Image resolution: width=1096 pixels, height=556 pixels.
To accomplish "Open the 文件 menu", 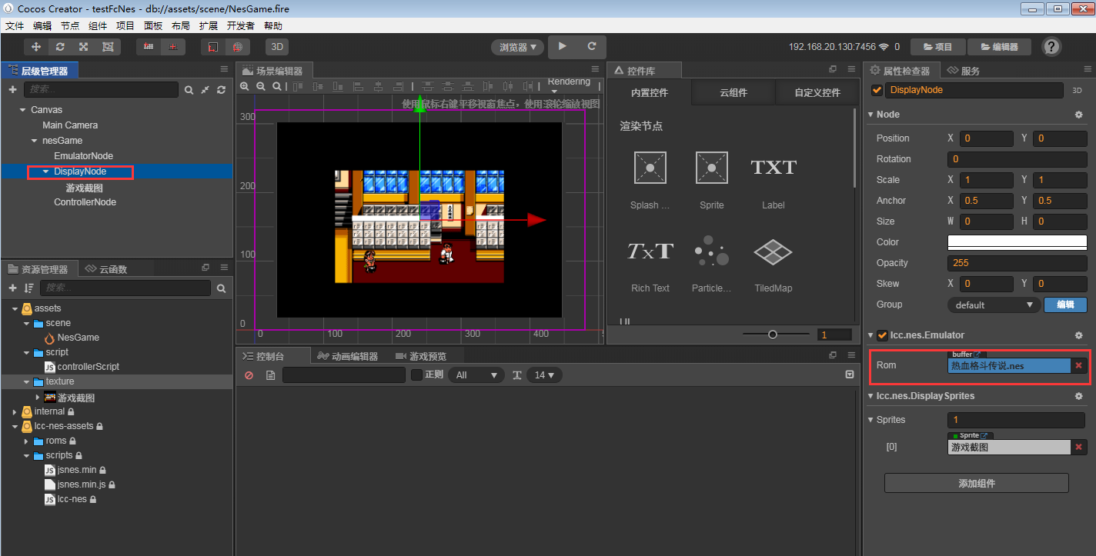I will [x=15, y=25].
